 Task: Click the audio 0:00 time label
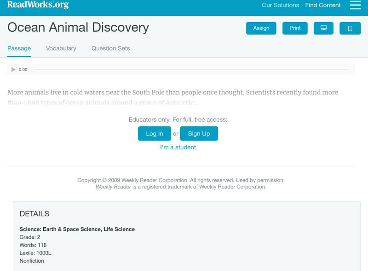(x=23, y=70)
